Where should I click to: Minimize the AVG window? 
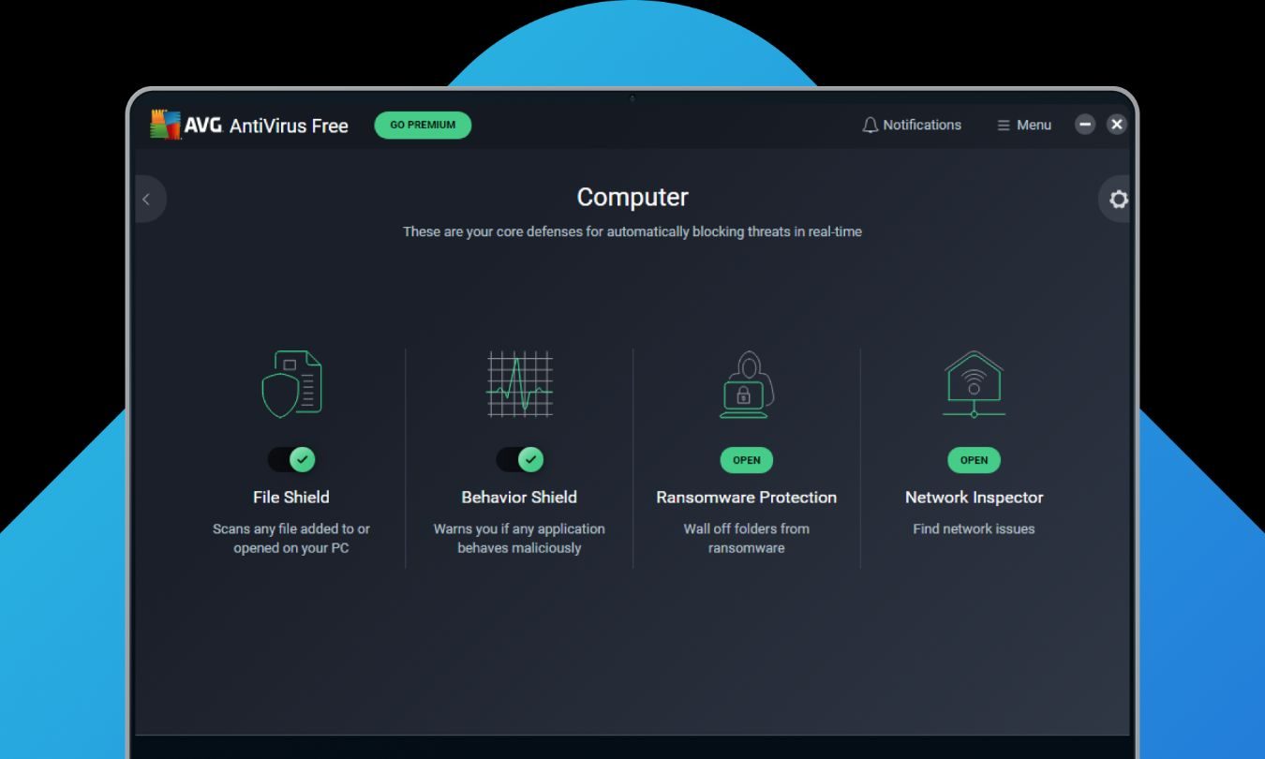click(x=1085, y=124)
